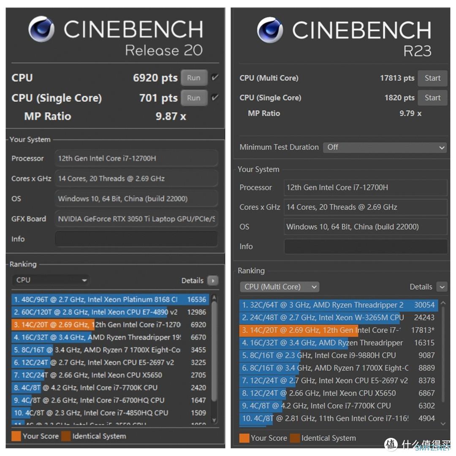Select Xeon E7-4890 v2 row in R20
Screen dimensions: 456x456
click(111, 312)
